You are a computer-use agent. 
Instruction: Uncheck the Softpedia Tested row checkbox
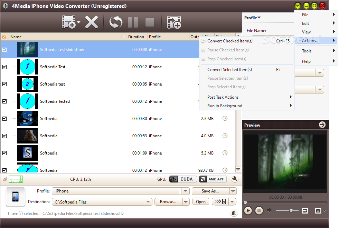[4, 101]
